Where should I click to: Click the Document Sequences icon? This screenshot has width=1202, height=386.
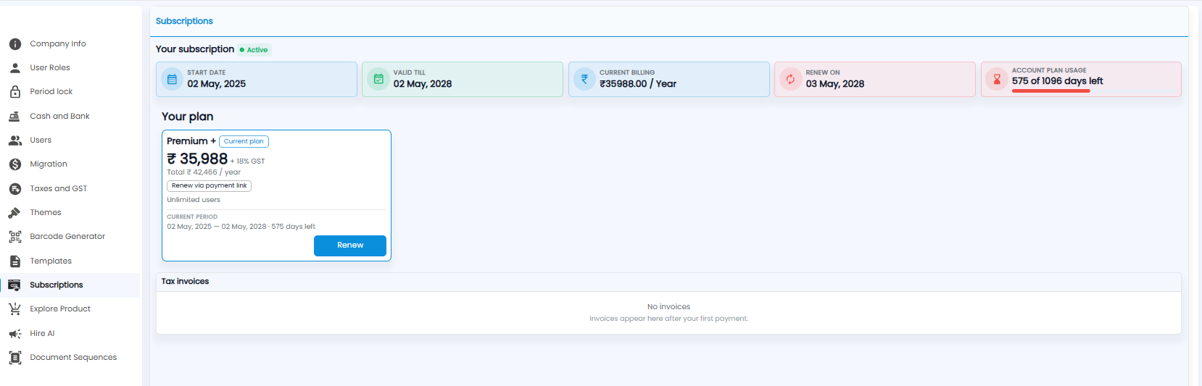[14, 358]
